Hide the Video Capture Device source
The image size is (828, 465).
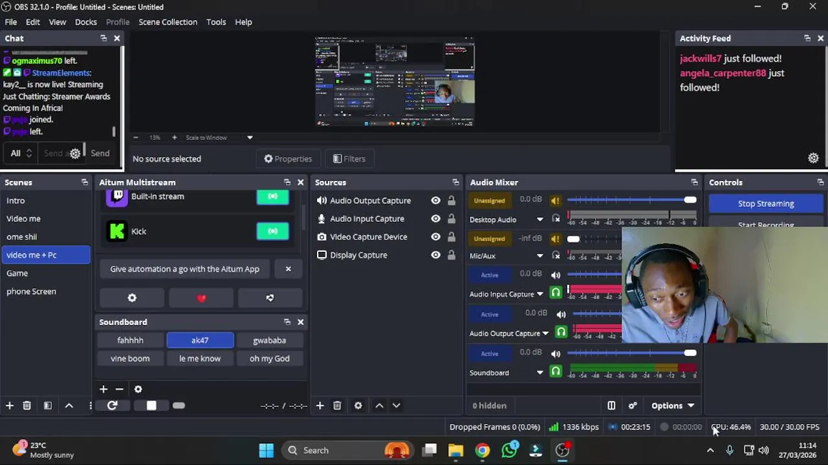436,237
